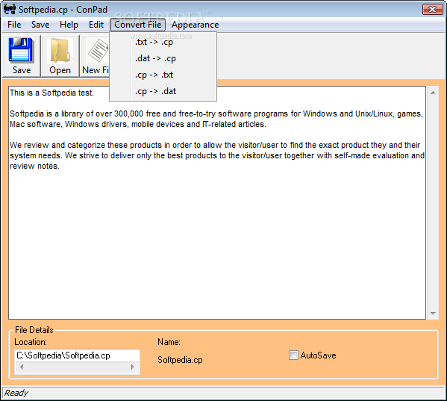The height and width of the screenshot is (401, 447).
Task: Collapse the Convert File menu
Action: click(138, 25)
